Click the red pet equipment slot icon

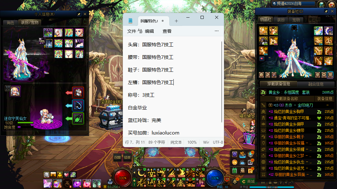[78, 93]
